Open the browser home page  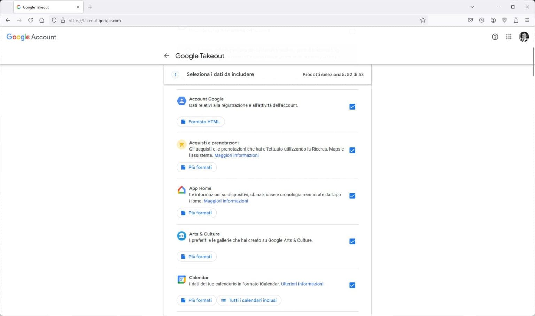[42, 21]
